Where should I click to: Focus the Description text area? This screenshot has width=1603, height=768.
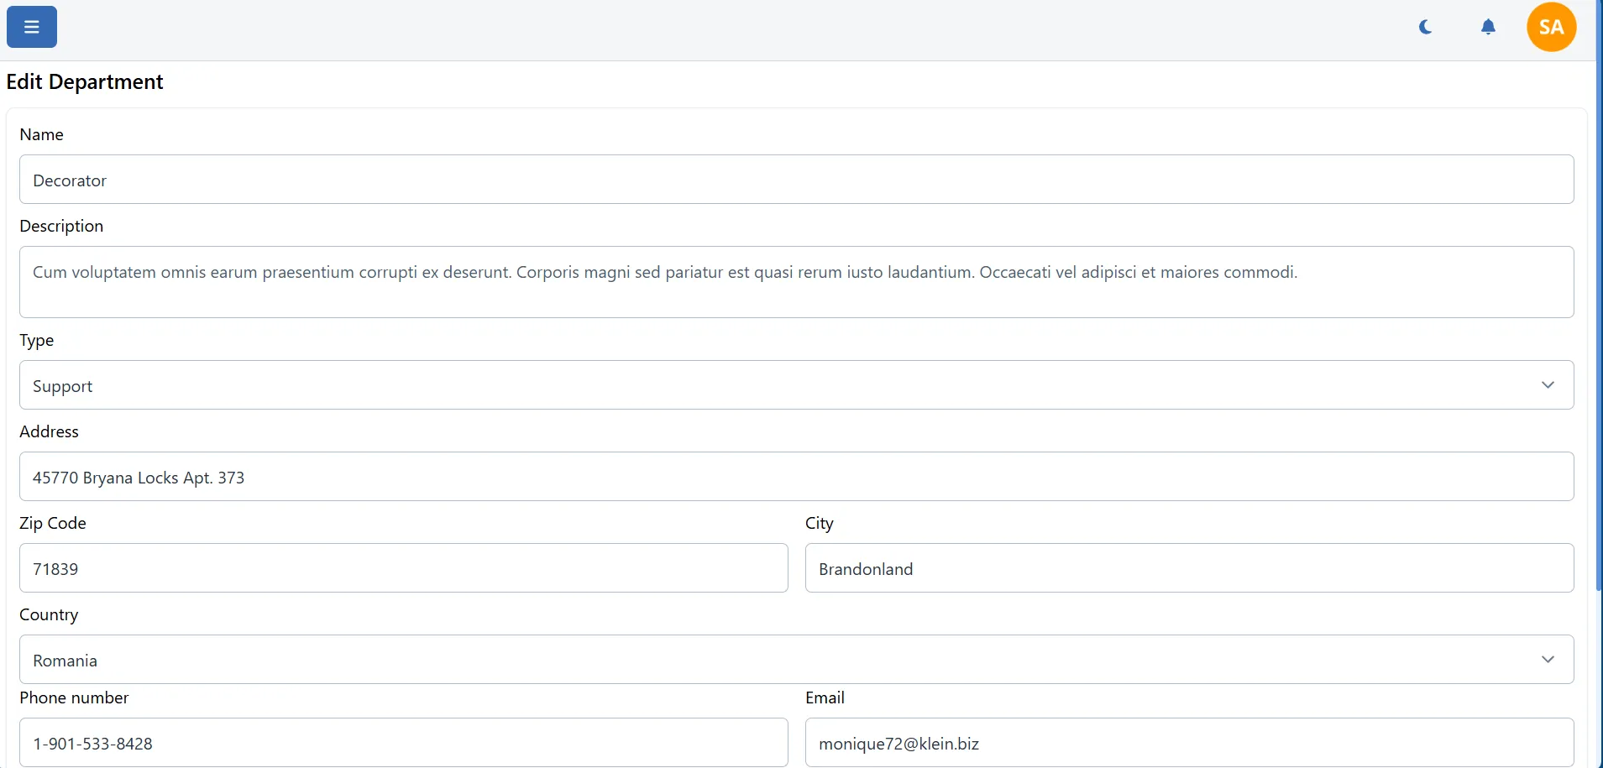[x=796, y=282]
